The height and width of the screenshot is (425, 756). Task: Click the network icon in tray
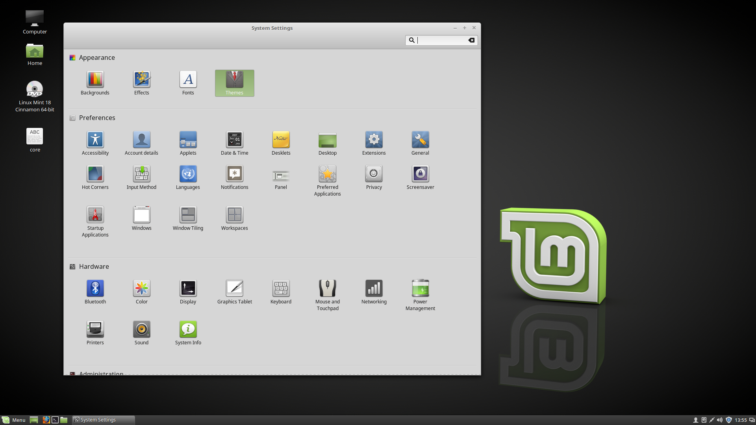tap(712, 420)
